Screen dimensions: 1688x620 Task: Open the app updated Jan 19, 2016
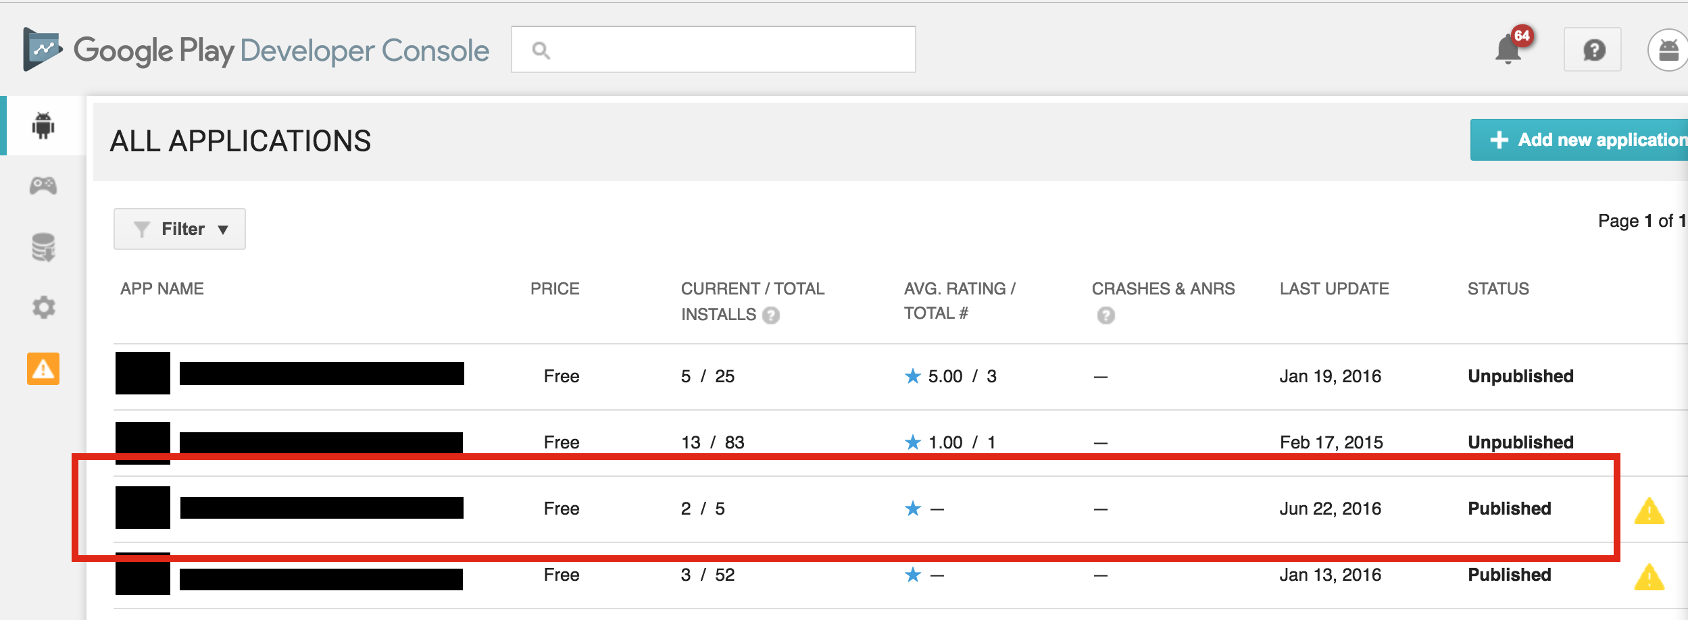click(322, 373)
